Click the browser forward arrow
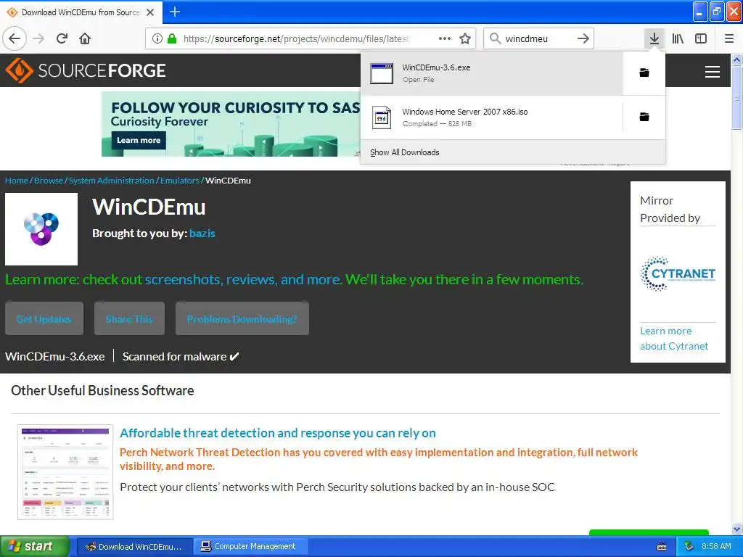Screen dimensions: 743x557 click(x=38, y=38)
